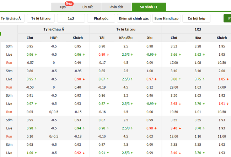Filter by Tỷ lệ tài xỉu button

point(42,18)
